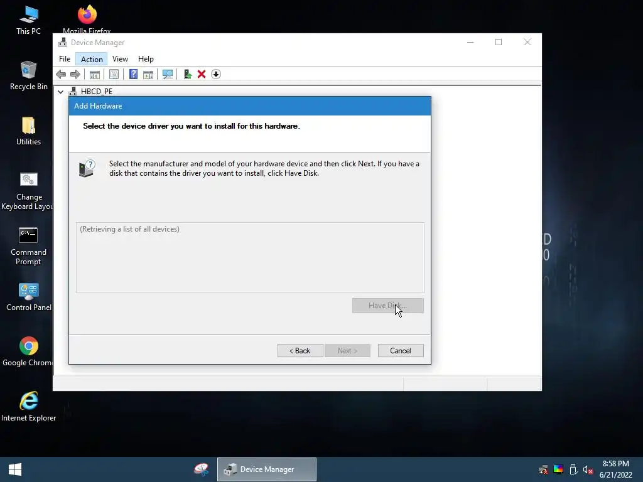Click the network tray icon
This screenshot has height=482, width=643.
point(543,469)
